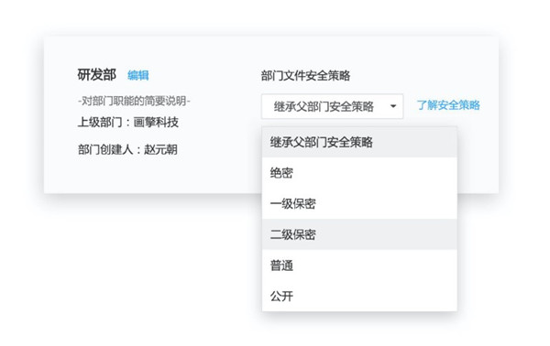Click the caret arrow in the security policy combo box
Viewport: 550px width, 346px height.
[393, 106]
